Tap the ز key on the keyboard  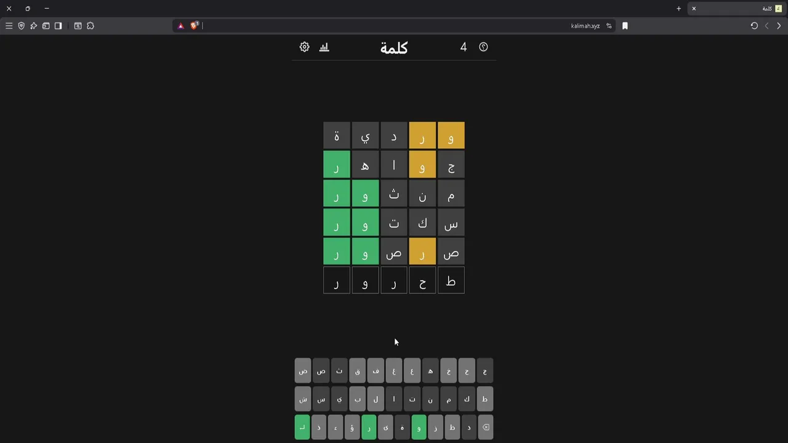435,427
